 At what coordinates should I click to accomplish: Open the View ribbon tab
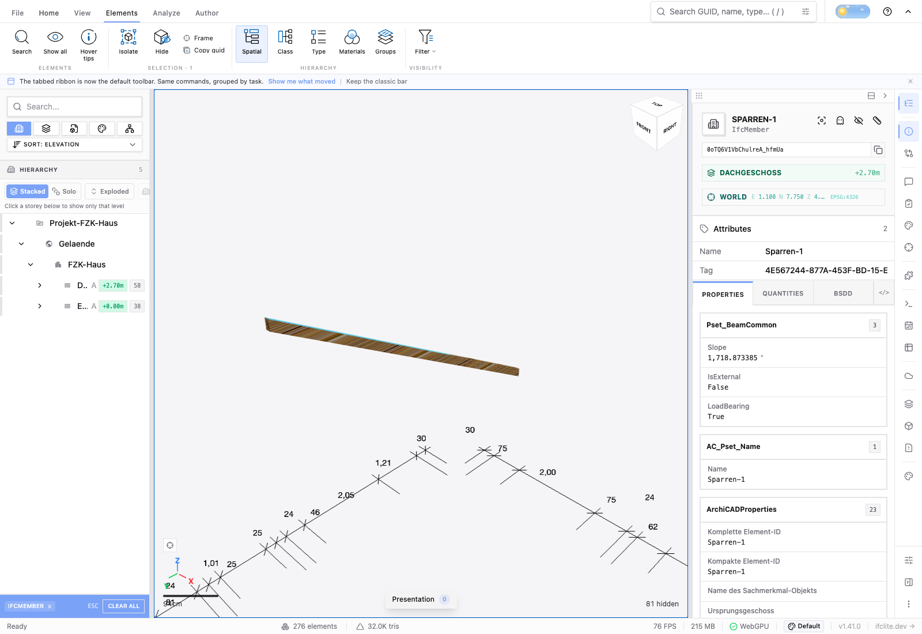click(82, 13)
